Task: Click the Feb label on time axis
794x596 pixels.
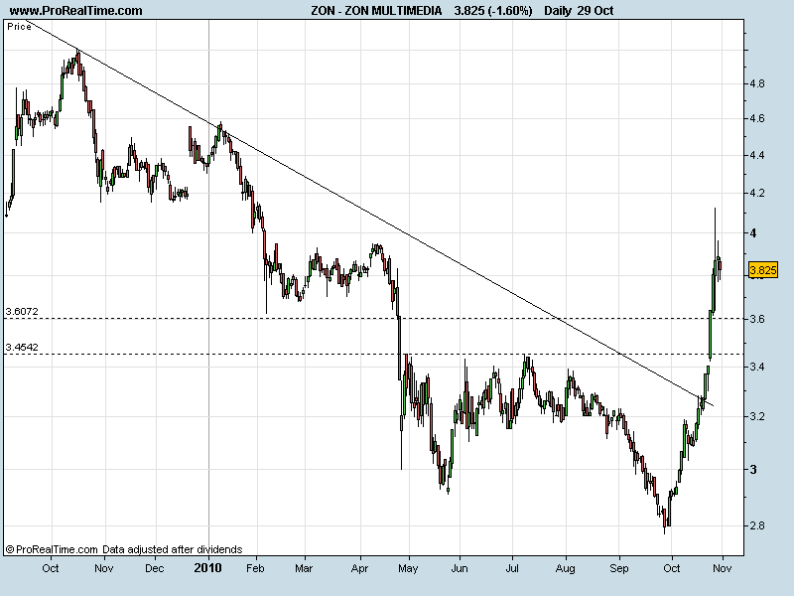Action: tap(255, 568)
